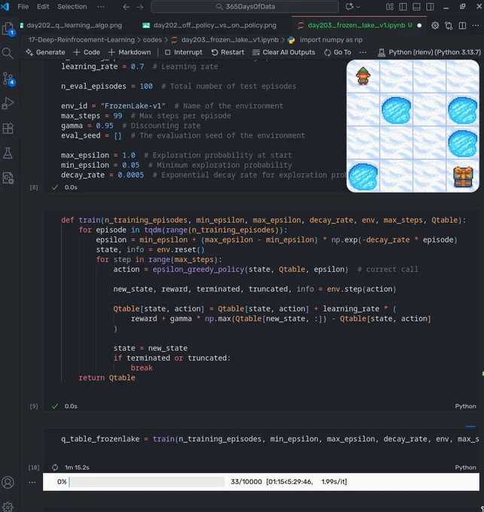This screenshot has height=512, width=484.
Task: Click 'import numpy as np' breadcrumb
Action: tap(331, 40)
